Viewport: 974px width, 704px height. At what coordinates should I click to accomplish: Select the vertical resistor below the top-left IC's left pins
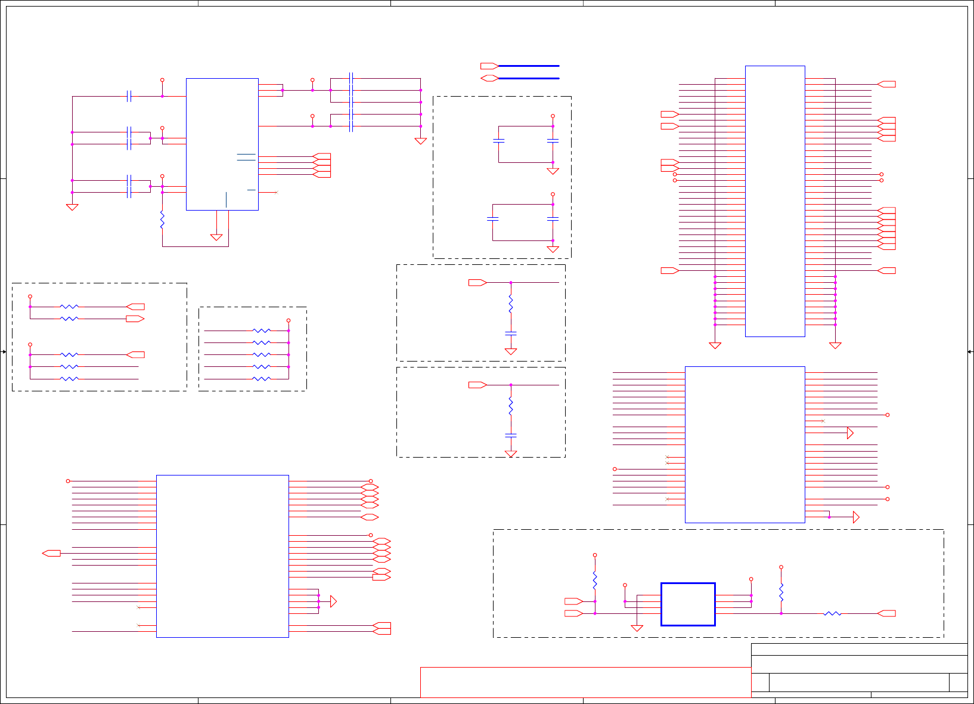coord(162,220)
